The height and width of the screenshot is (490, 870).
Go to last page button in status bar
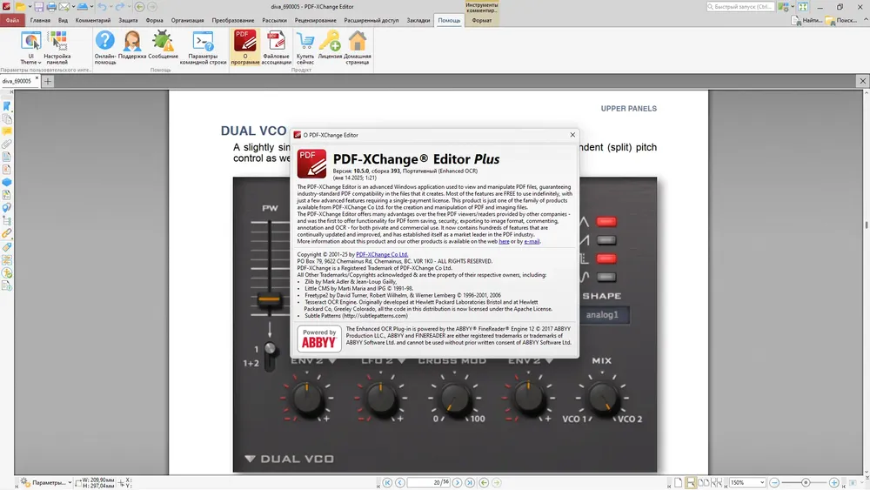pyautogui.click(x=470, y=483)
